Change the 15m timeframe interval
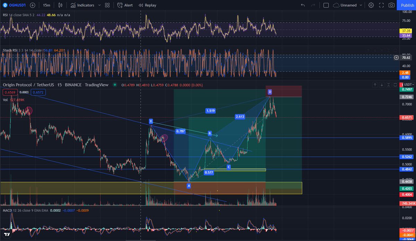Image resolution: width=416 pixels, height=241 pixels. 46,5
